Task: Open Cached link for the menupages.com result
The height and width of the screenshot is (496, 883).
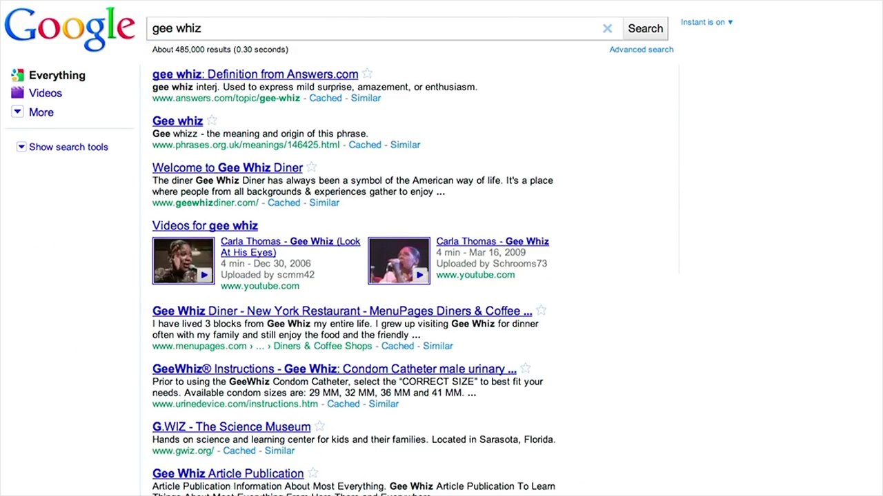Action: click(x=398, y=346)
